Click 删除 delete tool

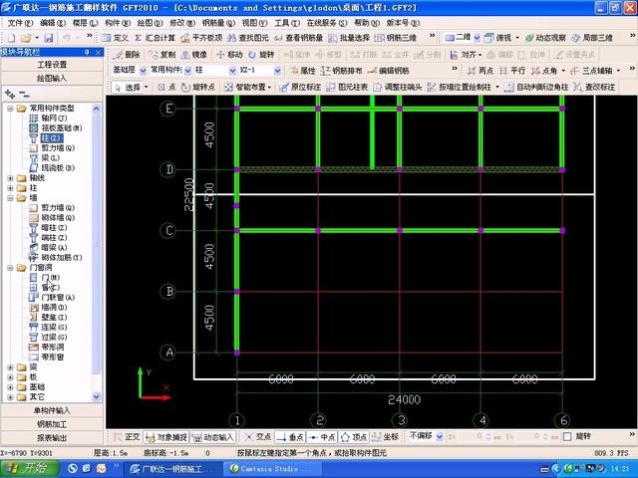(127, 55)
